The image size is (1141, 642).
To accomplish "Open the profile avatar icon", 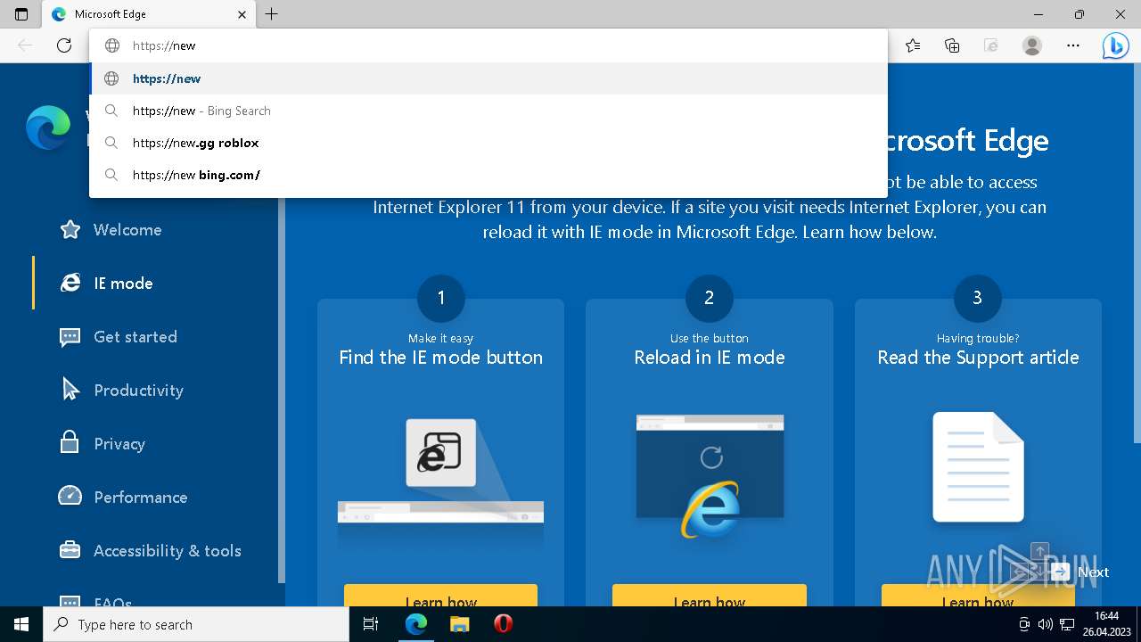I will [x=1032, y=45].
